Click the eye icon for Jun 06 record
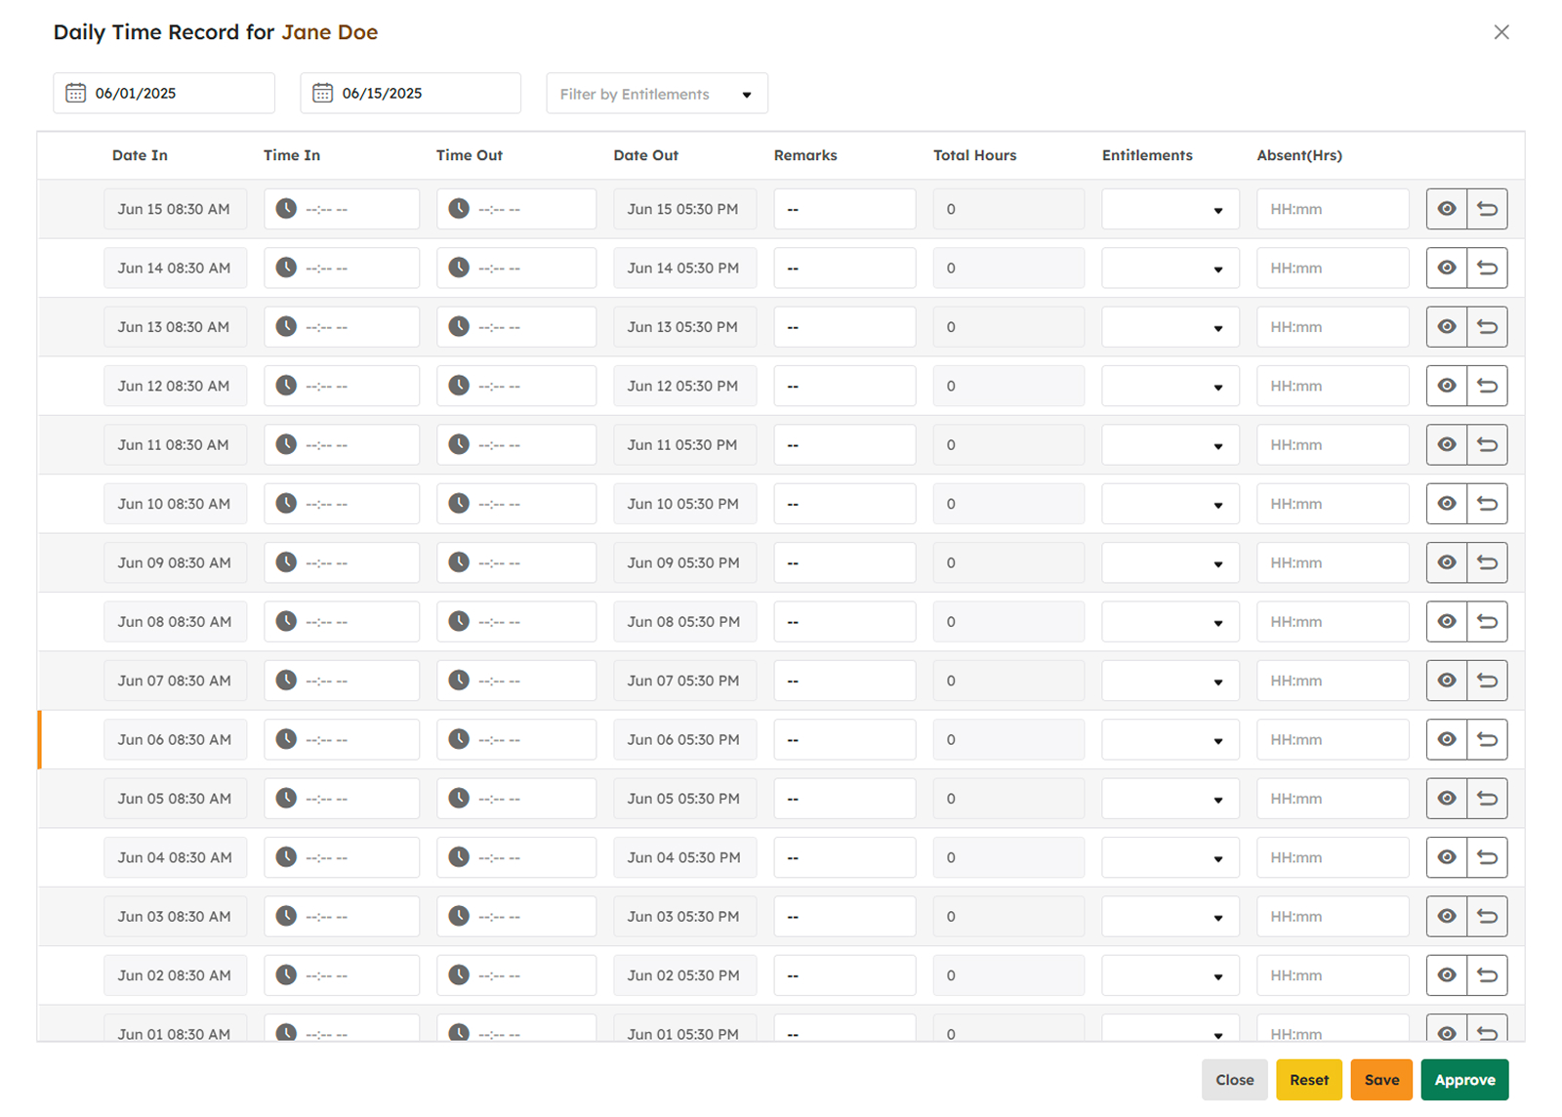1562x1117 pixels. (1447, 739)
